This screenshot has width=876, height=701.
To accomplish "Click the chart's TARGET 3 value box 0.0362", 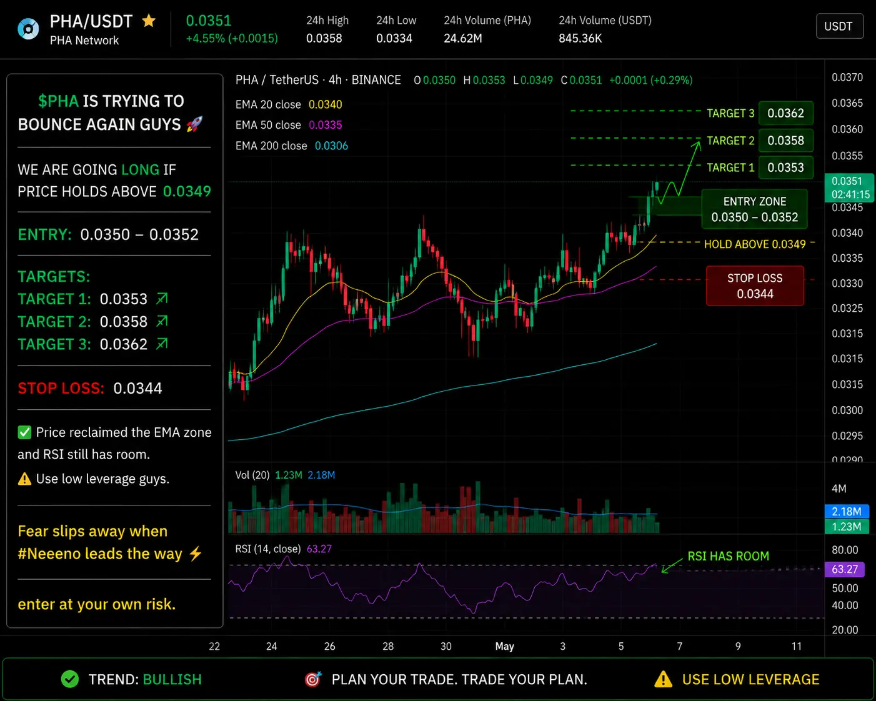I will 785,113.
